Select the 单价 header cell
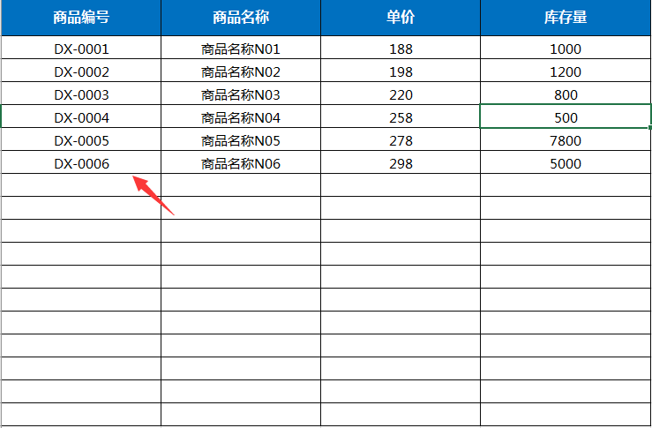652x428 pixels. (x=401, y=18)
